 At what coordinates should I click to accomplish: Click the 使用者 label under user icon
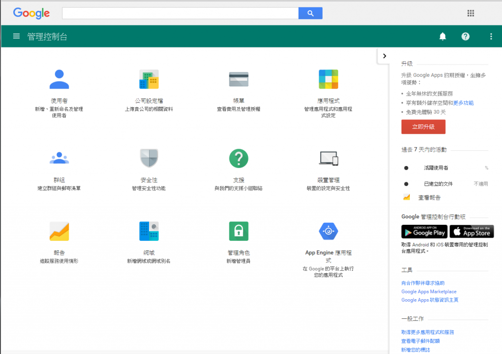tap(59, 100)
